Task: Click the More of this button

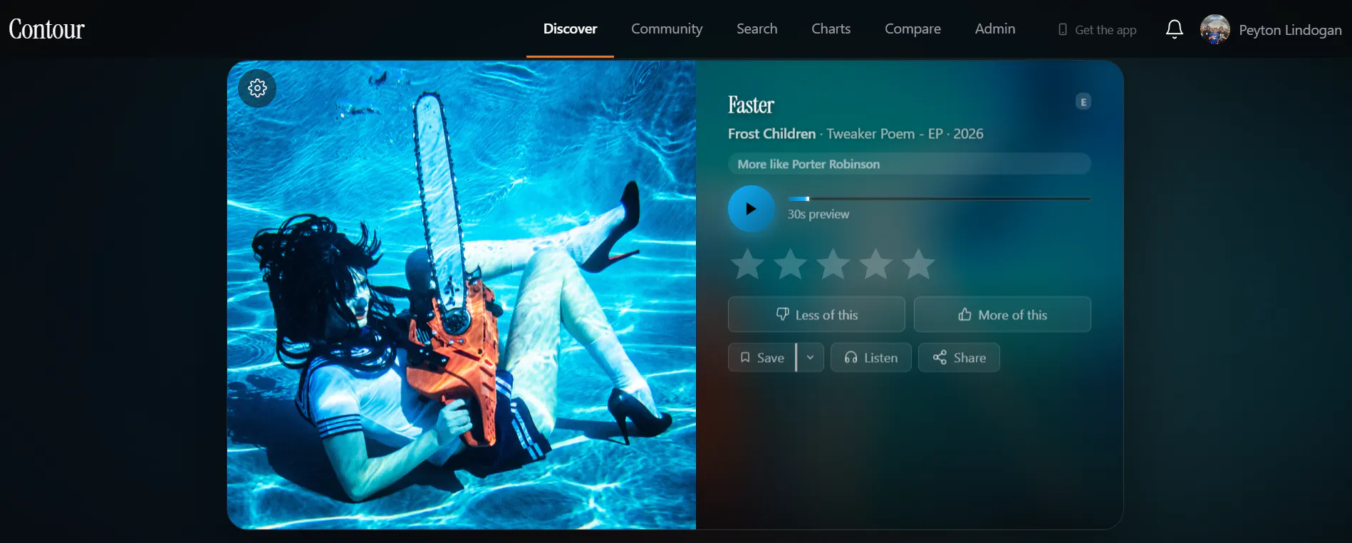Action: (1002, 314)
